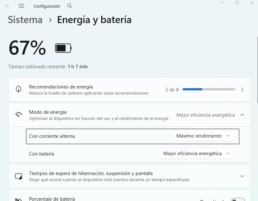The image size is (258, 201).
Task: Click the chevron on Recomendaciones de energía row
Action: pos(242,89)
